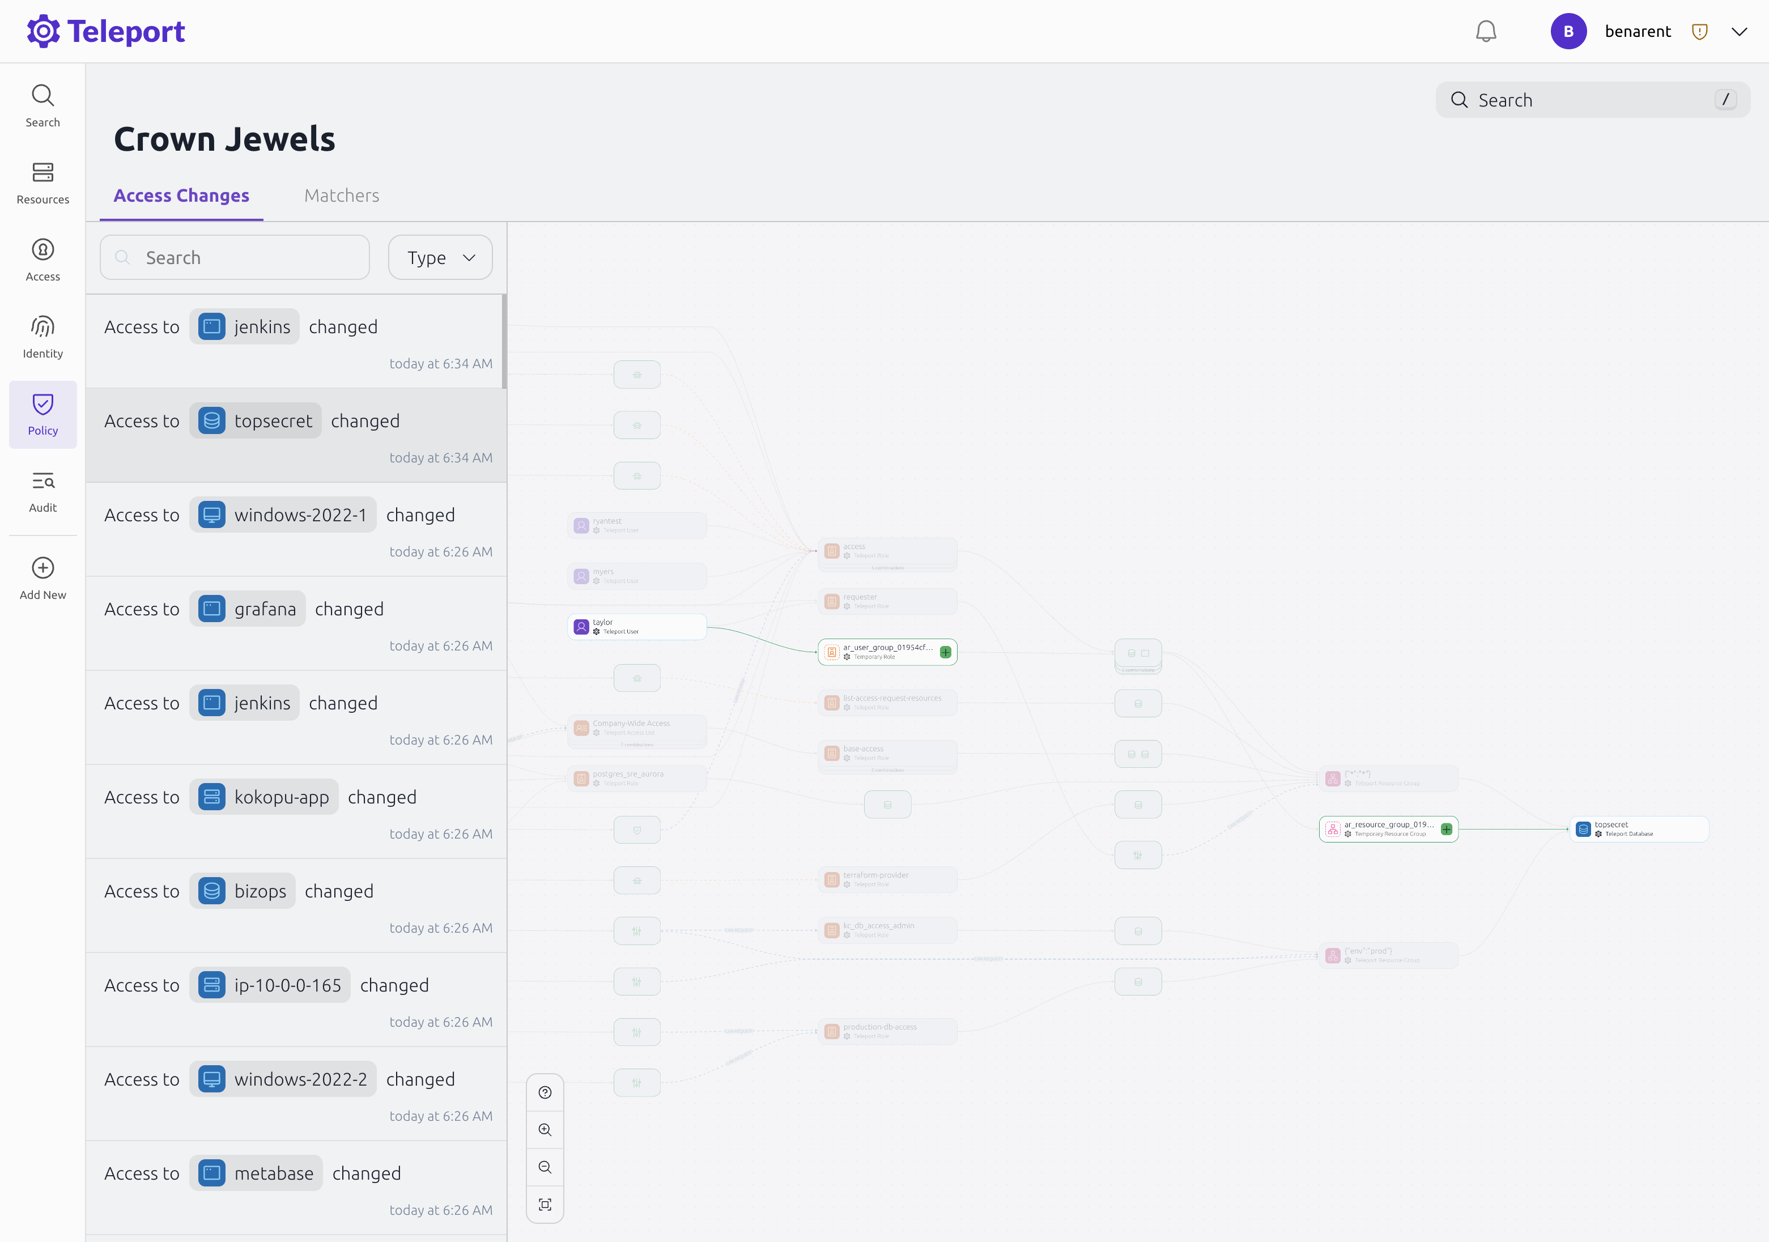This screenshot has height=1242, width=1769.
Task: Open the graph help question icon
Action: [x=545, y=1092]
